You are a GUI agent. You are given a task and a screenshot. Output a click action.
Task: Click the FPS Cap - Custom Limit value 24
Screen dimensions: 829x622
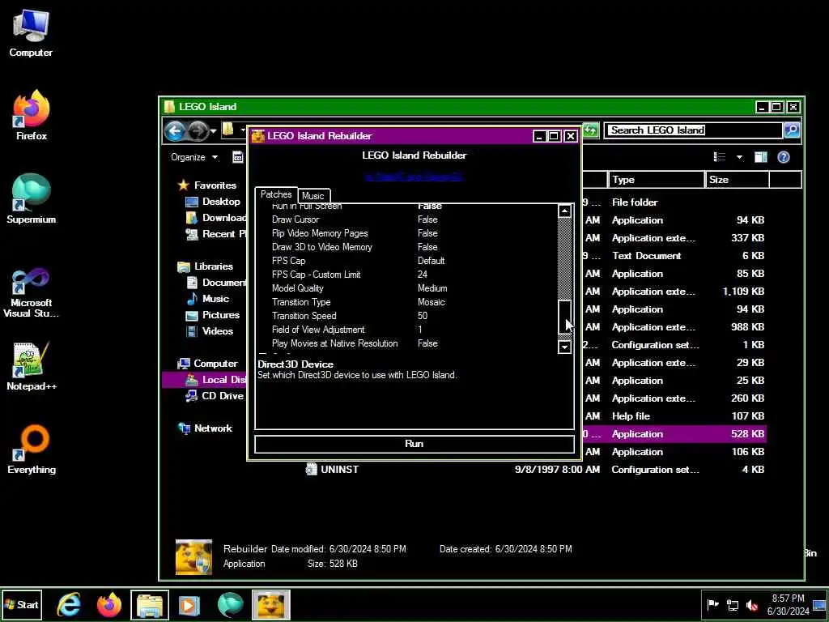point(423,275)
